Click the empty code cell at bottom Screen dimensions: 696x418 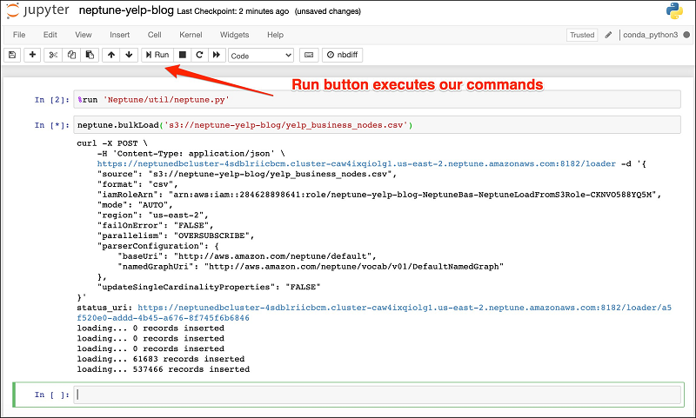point(377,395)
